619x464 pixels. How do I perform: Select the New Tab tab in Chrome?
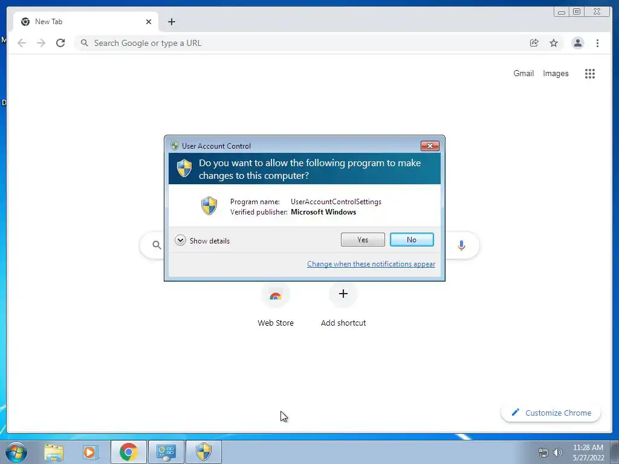[86, 22]
